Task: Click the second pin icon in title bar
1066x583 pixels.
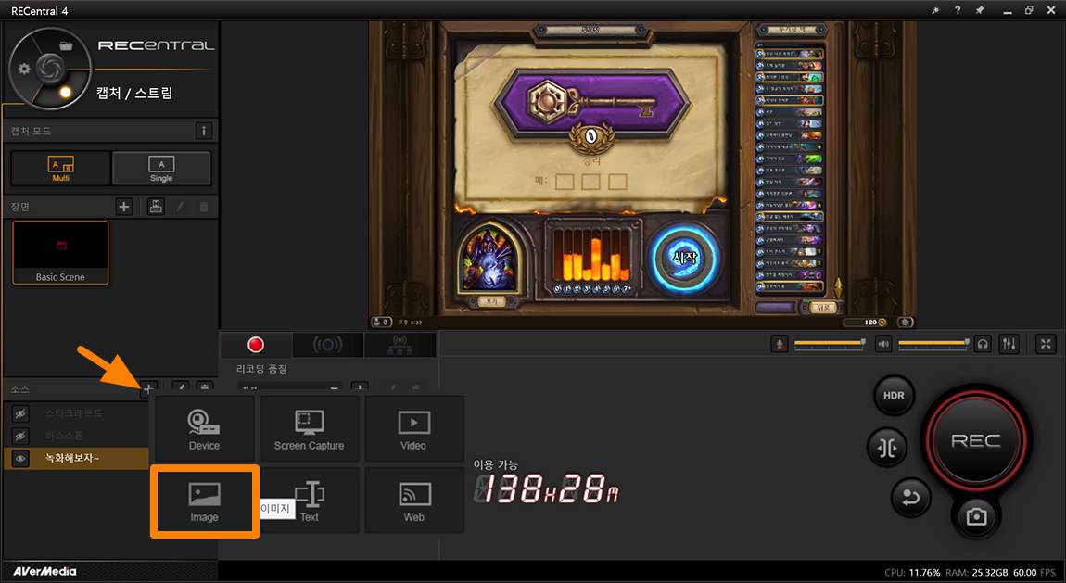Action: pyautogui.click(x=980, y=10)
